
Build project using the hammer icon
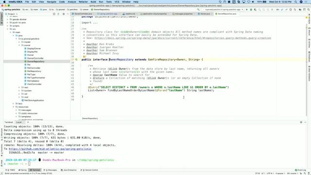[x=198, y=10]
